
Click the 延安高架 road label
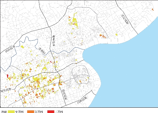6,90
